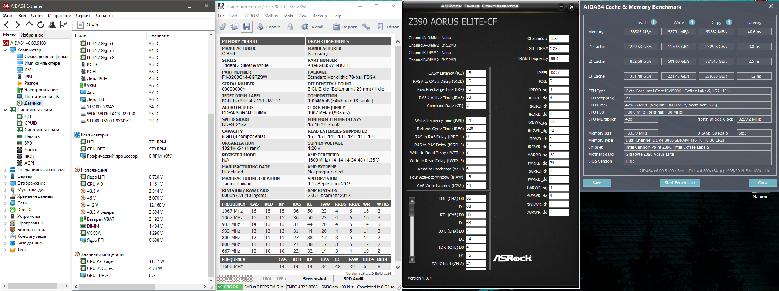Click the padlock icon in Thaiphoon Burner

(x=290, y=27)
